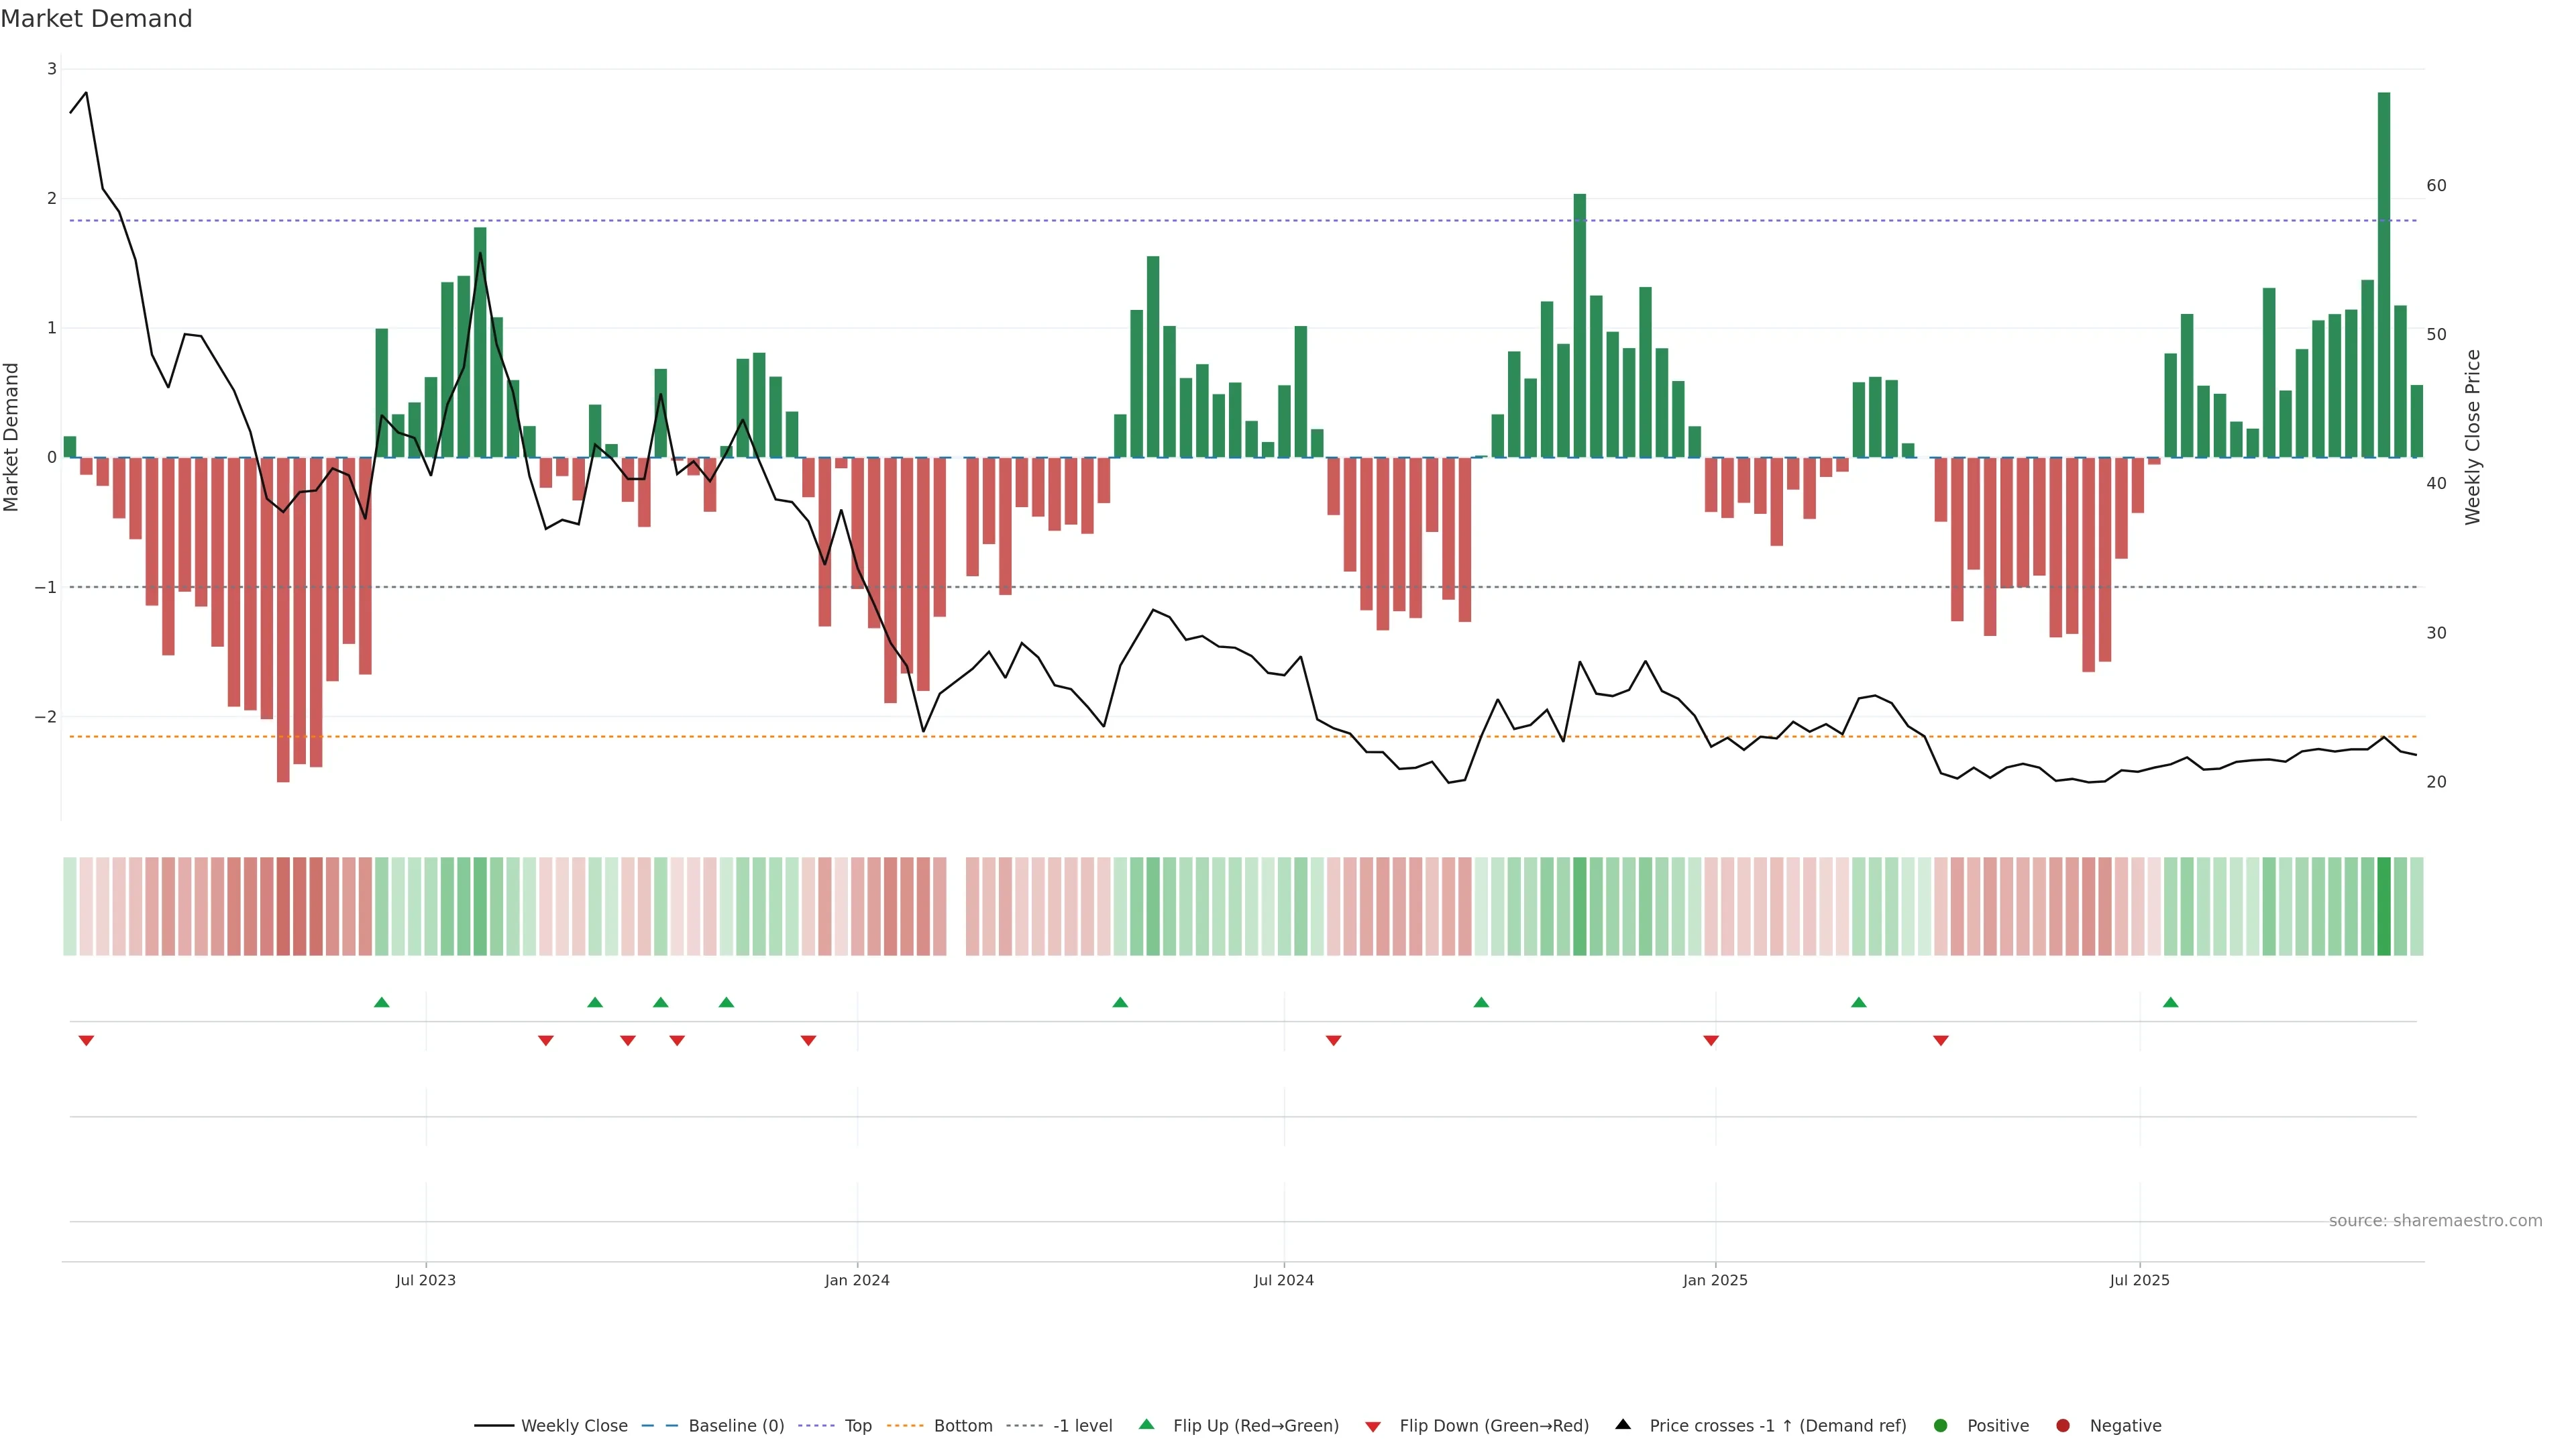Click the Weekly Close Price axis title
Screen dimensions: 2576x1449
(x=2473, y=437)
